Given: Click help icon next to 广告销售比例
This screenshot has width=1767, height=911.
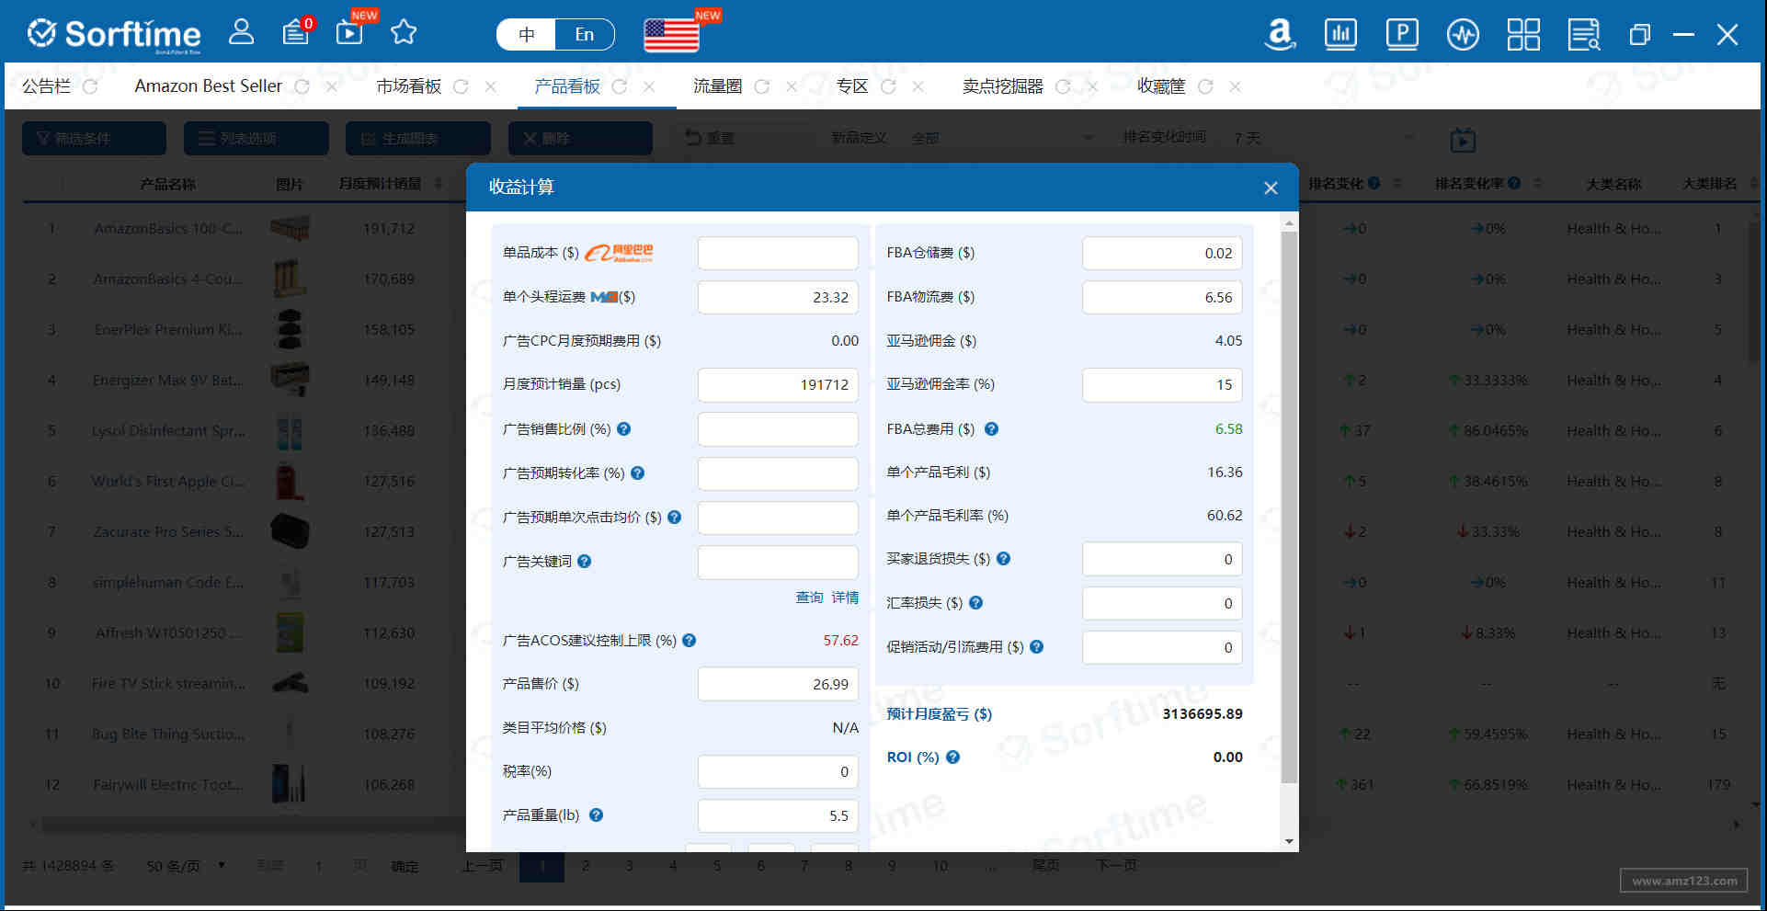Looking at the screenshot, I should [x=623, y=428].
